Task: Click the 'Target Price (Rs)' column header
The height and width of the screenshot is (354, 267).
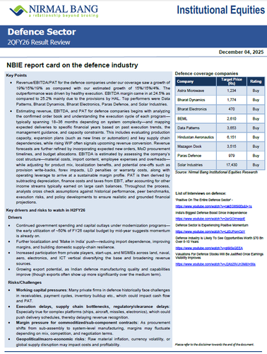Action: (232, 81)
